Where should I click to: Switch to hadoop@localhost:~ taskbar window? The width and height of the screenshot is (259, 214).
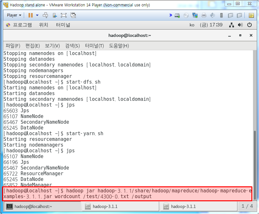(x=42, y=206)
